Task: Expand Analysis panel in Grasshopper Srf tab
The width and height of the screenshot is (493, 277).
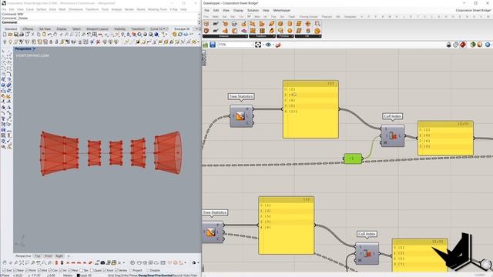Action: 225,36
